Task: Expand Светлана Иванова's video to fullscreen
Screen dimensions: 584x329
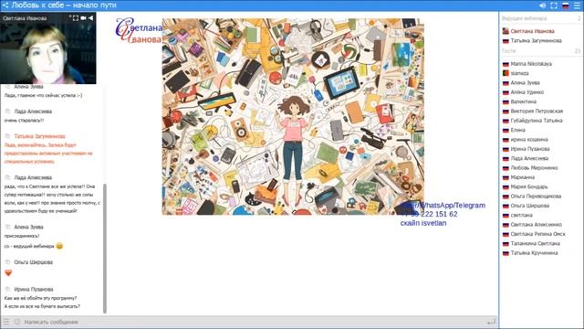Action: click(76, 18)
